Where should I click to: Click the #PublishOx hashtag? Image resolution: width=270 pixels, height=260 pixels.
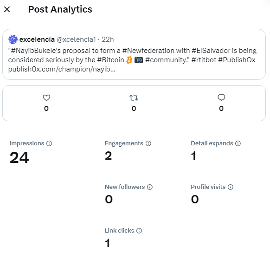click(237, 60)
